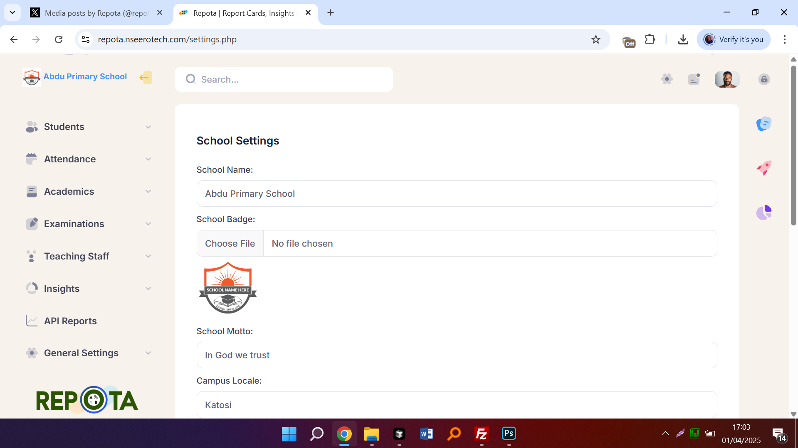Click the user profile avatar
Image resolution: width=798 pixels, height=448 pixels.
click(726, 79)
